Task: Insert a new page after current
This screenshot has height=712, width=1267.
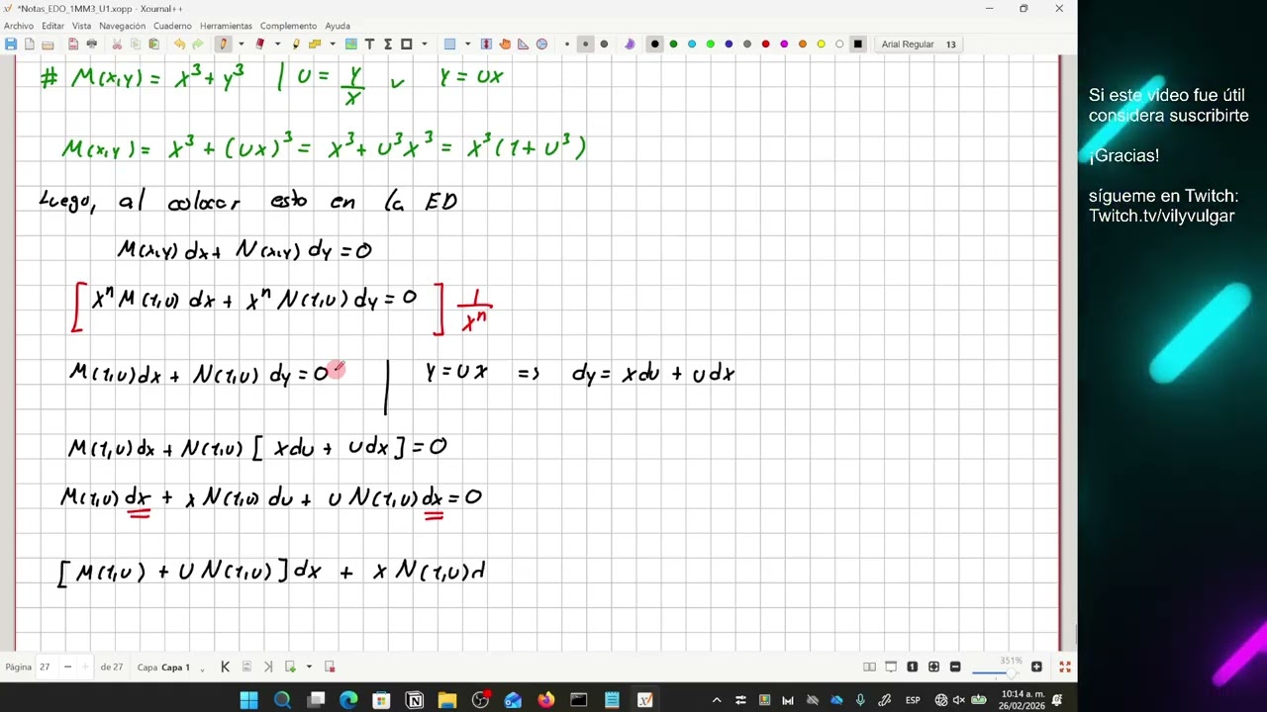Action: point(290,667)
